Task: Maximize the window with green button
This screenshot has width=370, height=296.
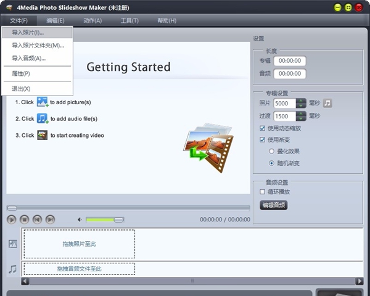Action: click(x=348, y=7)
